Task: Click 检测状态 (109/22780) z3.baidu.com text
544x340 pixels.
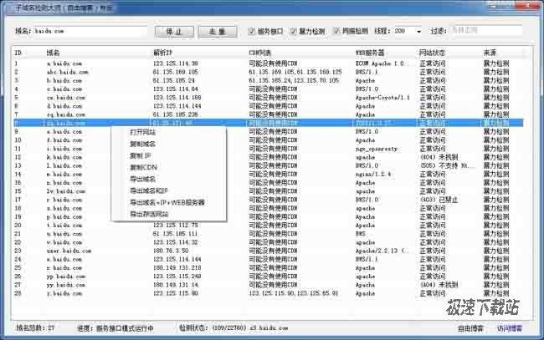Action: (x=234, y=327)
